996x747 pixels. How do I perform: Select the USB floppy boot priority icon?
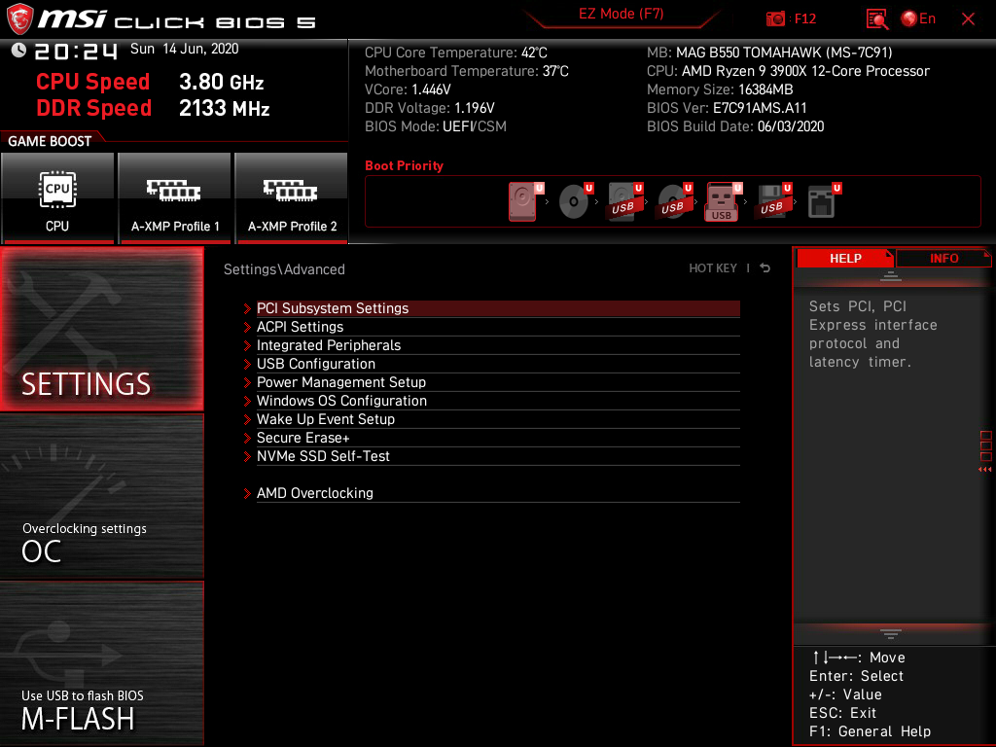[772, 201]
